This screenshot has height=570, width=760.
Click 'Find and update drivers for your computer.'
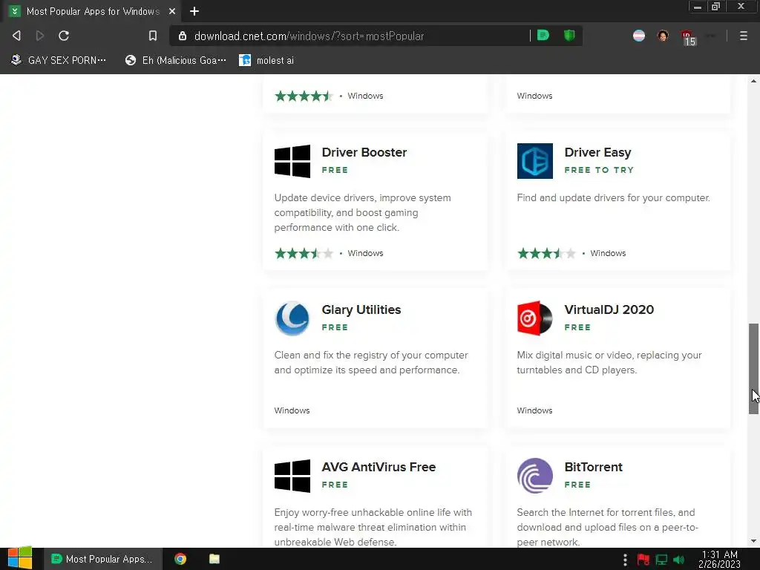pyautogui.click(x=613, y=197)
